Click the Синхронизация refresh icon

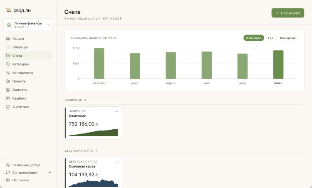click(8, 173)
